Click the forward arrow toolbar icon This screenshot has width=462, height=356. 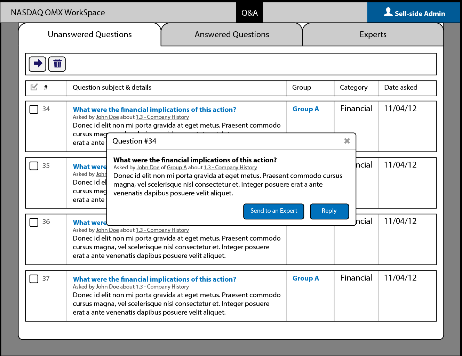pos(38,64)
